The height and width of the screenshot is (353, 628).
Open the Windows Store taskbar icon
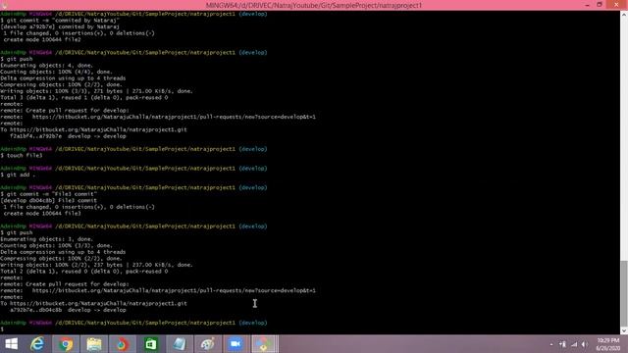pyautogui.click(x=151, y=344)
